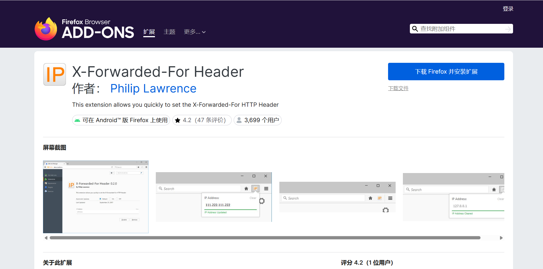This screenshot has height=269, width=543.
Task: Expand the 更多… dropdown menu
Action: [195, 32]
